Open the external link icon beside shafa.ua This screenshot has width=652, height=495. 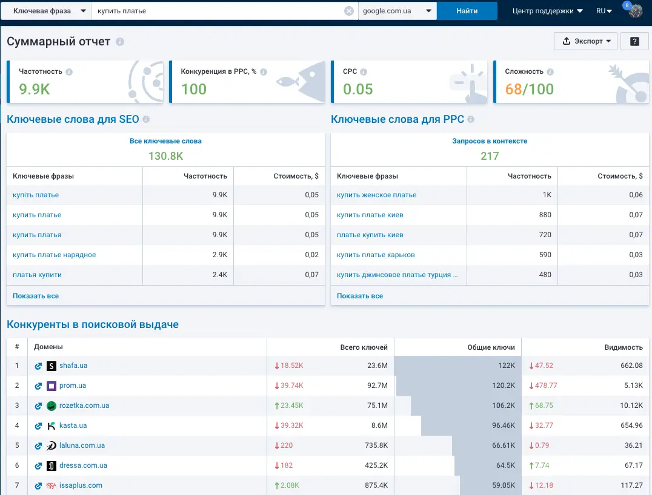pyautogui.click(x=38, y=366)
